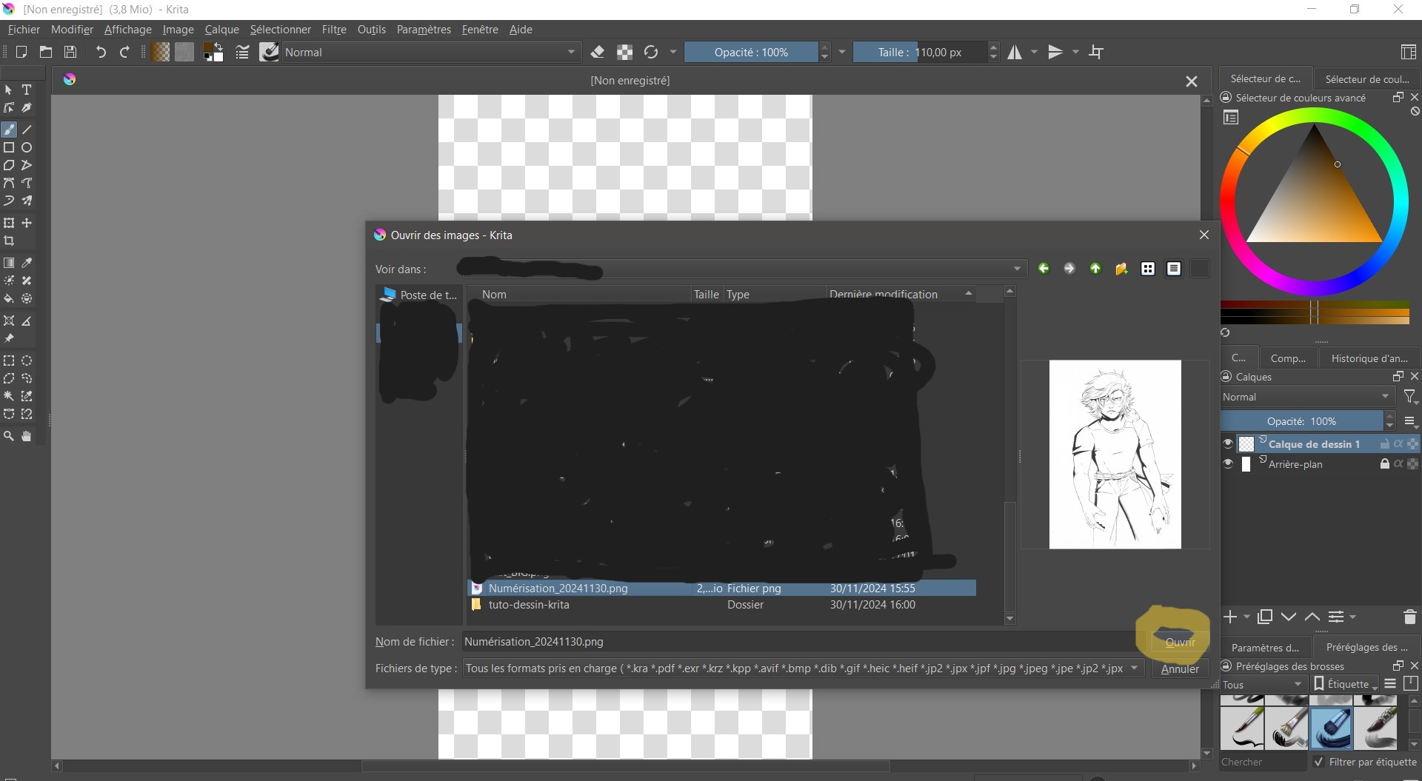Sort files by Nom column header
This screenshot has width=1422, height=781.
pos(578,294)
